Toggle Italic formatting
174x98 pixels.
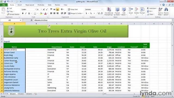click(x=26, y=13)
